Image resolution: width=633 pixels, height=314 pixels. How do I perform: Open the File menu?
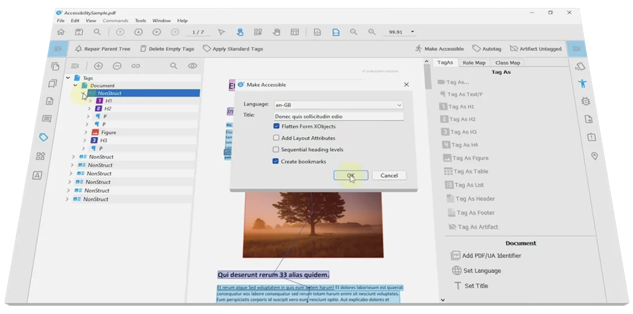tap(61, 21)
